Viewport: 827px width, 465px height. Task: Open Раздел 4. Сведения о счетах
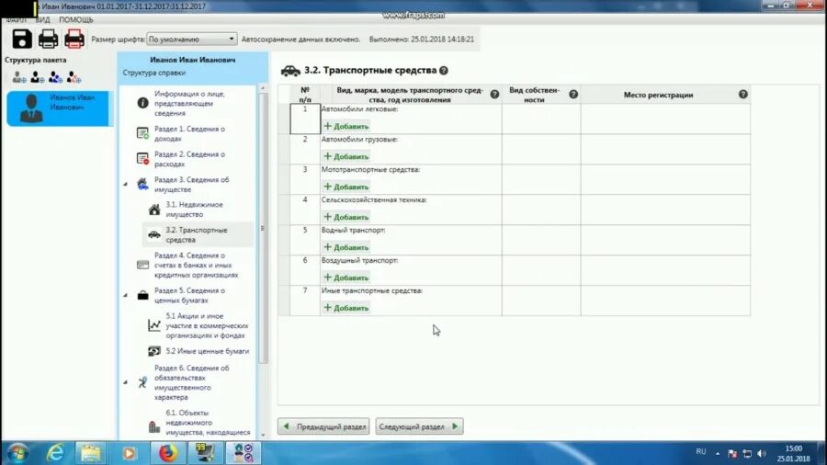click(x=197, y=265)
